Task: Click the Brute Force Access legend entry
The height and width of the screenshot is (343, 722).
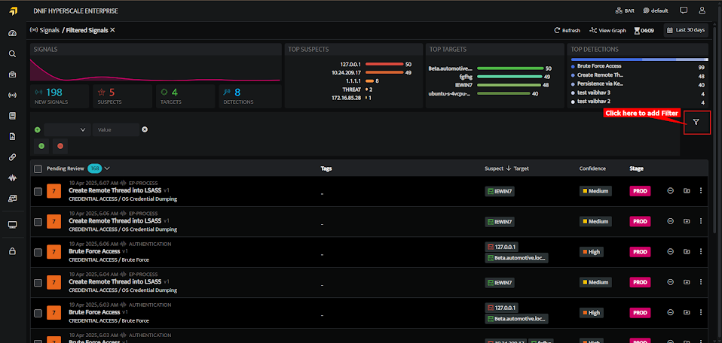Action: (599, 66)
